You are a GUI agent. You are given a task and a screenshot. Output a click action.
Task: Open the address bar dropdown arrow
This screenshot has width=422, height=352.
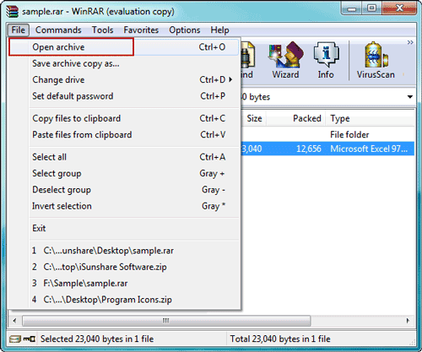click(410, 97)
